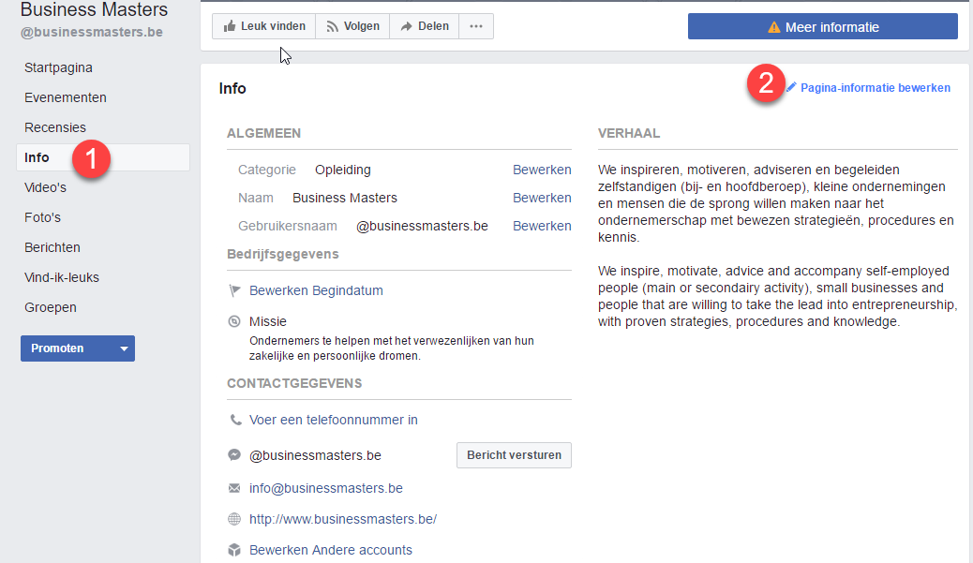Open the info@businessmasters.be email link
The height and width of the screenshot is (563, 973).
[x=325, y=488]
